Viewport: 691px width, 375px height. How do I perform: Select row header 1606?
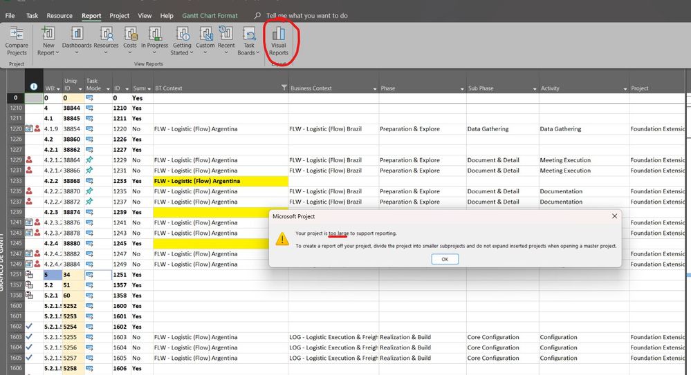tap(16, 368)
